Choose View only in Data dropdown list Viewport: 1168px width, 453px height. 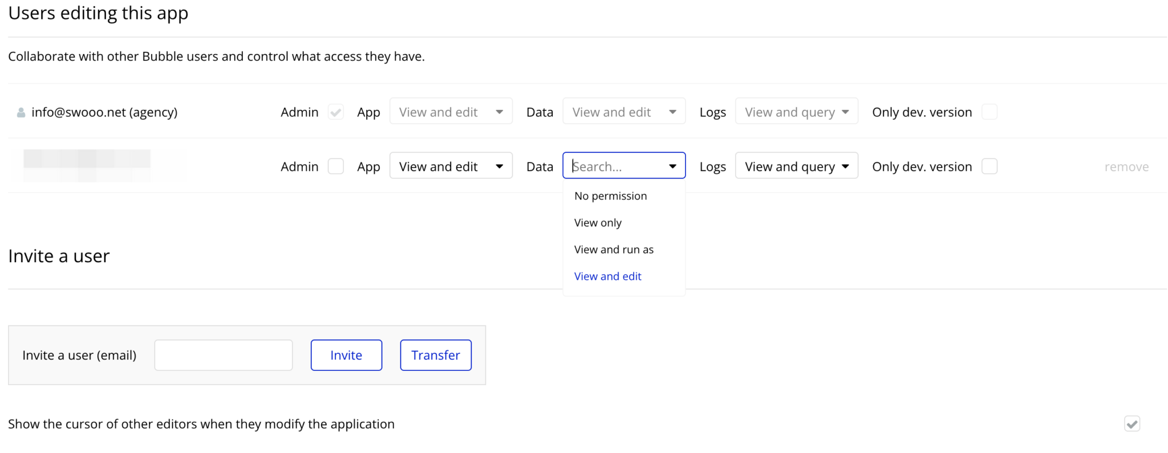(x=598, y=223)
